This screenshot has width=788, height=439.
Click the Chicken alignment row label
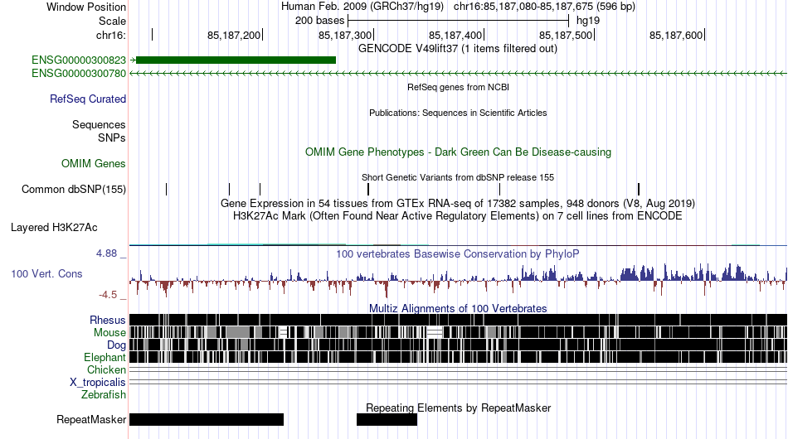click(x=106, y=369)
